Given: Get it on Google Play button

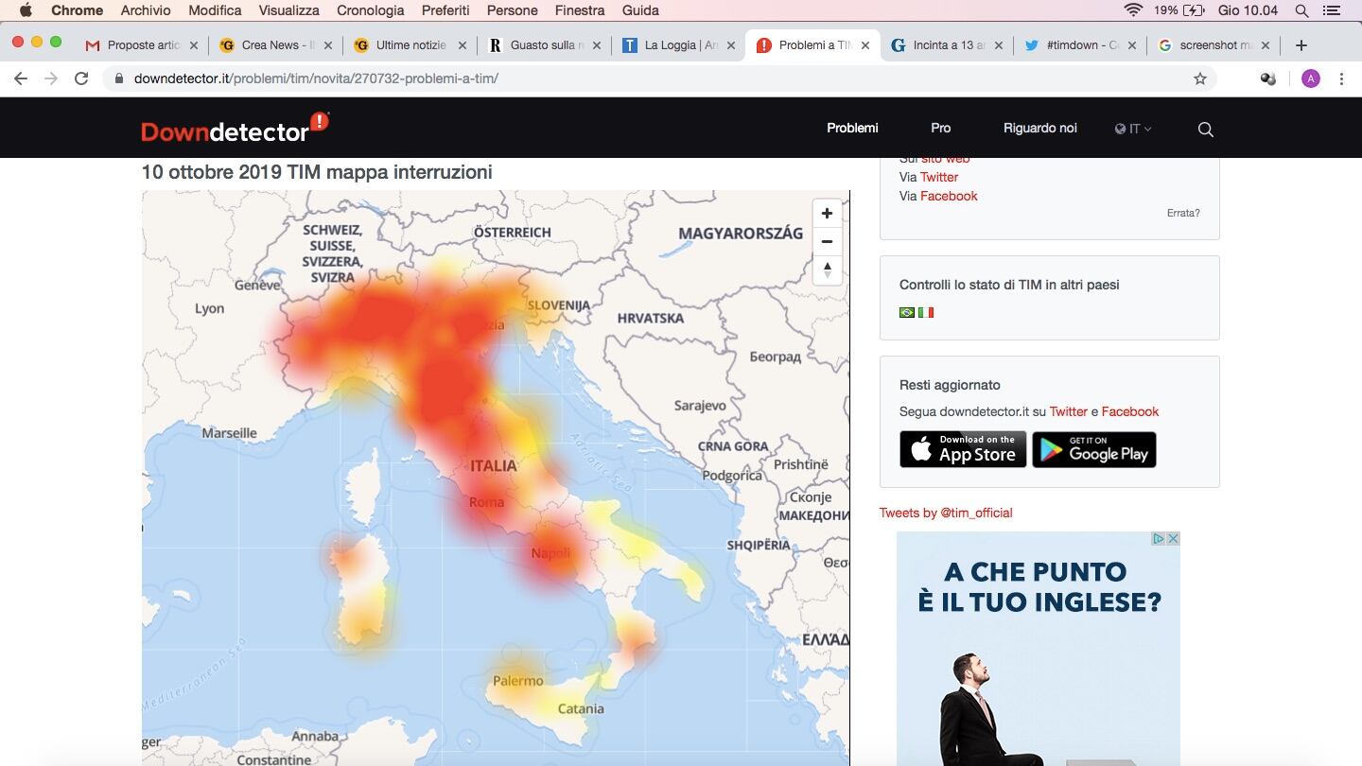Looking at the screenshot, I should [1094, 449].
